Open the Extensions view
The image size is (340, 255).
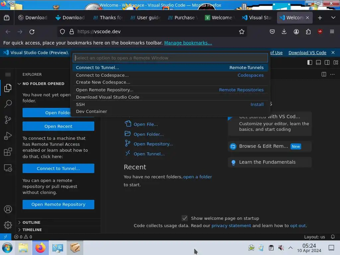pos(8,152)
